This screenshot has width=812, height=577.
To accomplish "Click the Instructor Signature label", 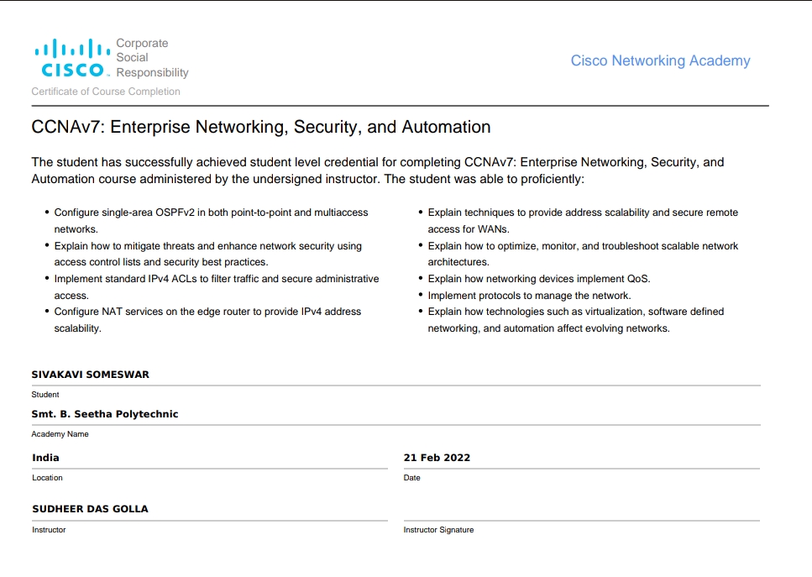I will 438,530.
